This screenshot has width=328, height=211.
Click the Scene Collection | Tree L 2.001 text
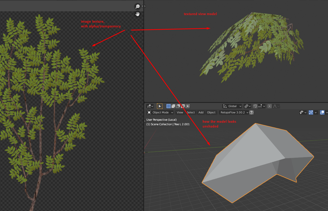point(168,124)
